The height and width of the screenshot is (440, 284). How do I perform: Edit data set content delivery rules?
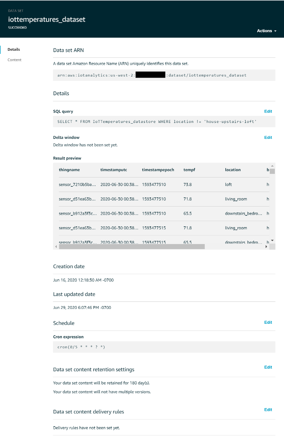click(x=268, y=410)
